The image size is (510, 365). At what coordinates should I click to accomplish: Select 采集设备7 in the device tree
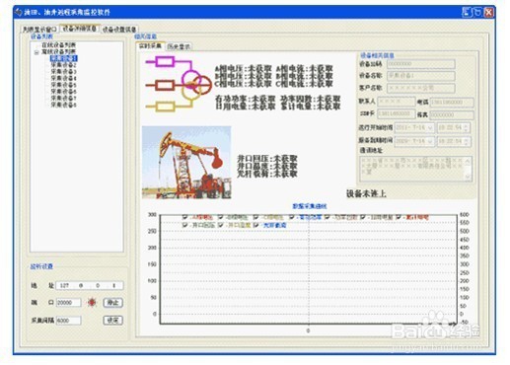(x=64, y=98)
